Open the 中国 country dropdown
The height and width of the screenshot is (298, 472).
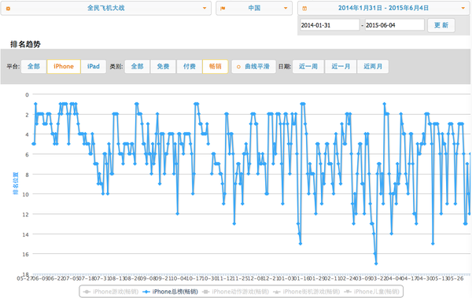click(254, 8)
